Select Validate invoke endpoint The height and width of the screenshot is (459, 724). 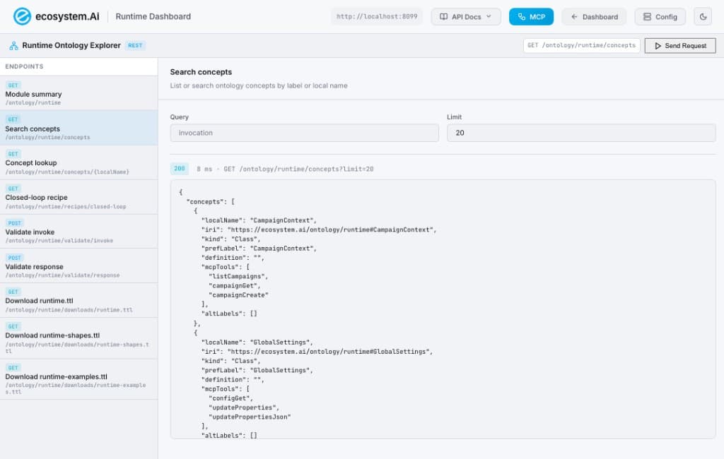79,232
